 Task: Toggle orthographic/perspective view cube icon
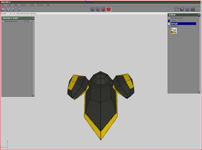[x=187, y=9]
